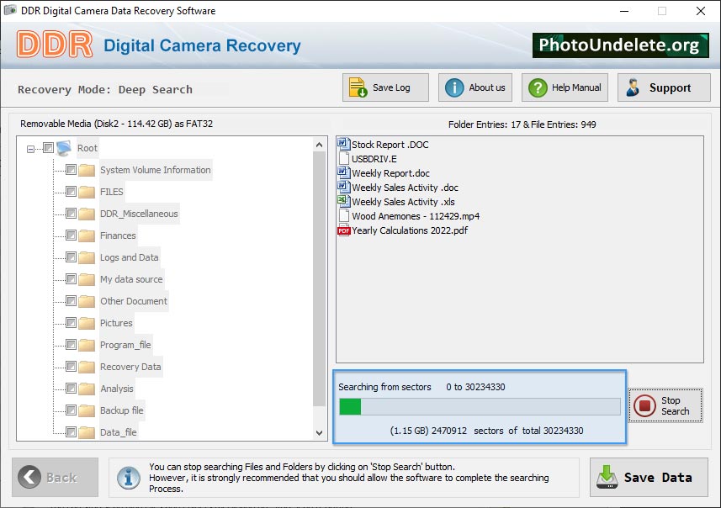Viewport: 721px width, 508px height.
Task: Click the folder icon beside FILES
Action: pos(87,192)
